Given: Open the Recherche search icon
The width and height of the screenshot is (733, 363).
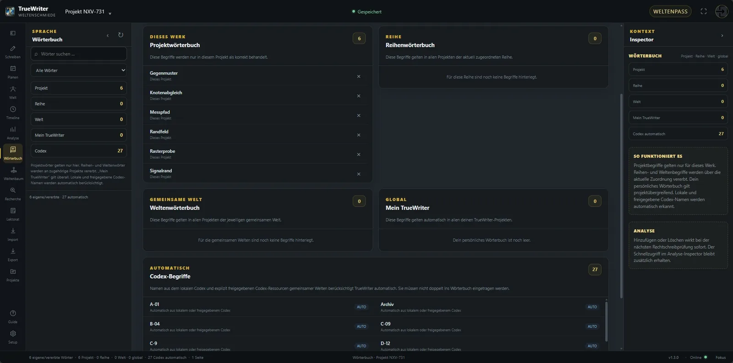Looking at the screenshot, I should click(13, 194).
